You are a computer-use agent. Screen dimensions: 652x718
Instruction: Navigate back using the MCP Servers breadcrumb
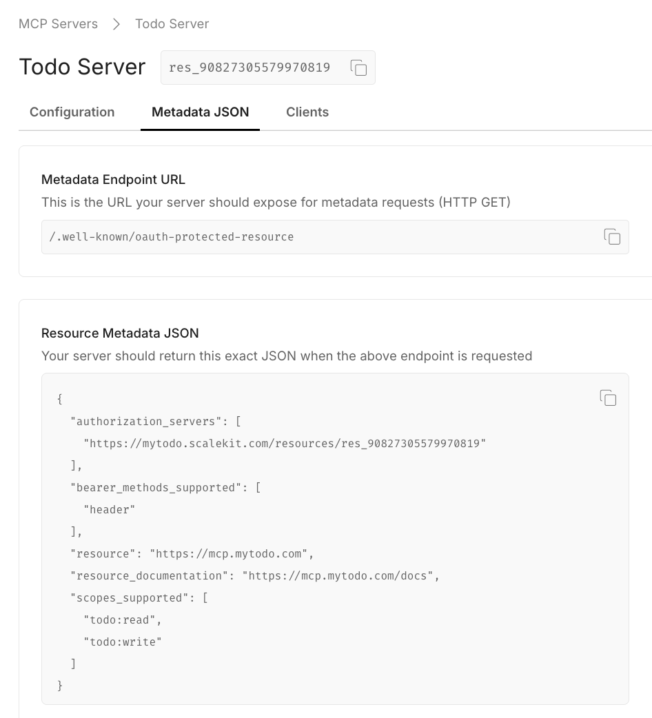[58, 23]
